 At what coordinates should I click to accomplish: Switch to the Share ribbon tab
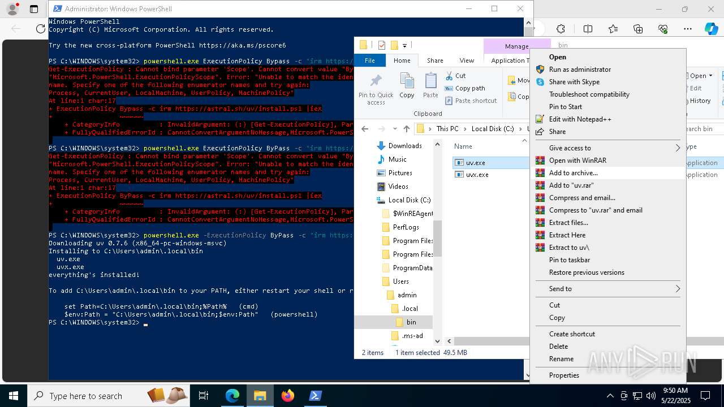(435, 60)
